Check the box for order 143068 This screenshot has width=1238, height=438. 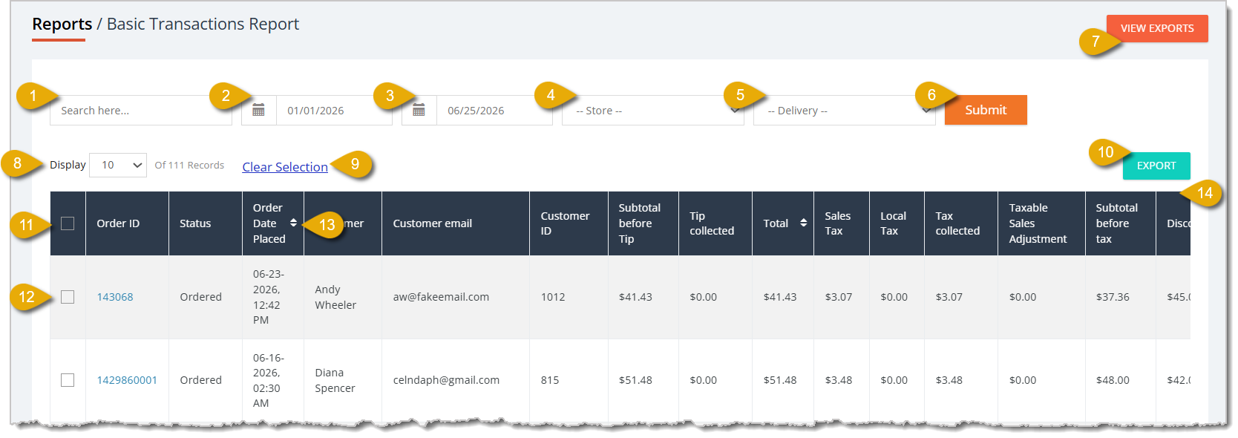68,297
